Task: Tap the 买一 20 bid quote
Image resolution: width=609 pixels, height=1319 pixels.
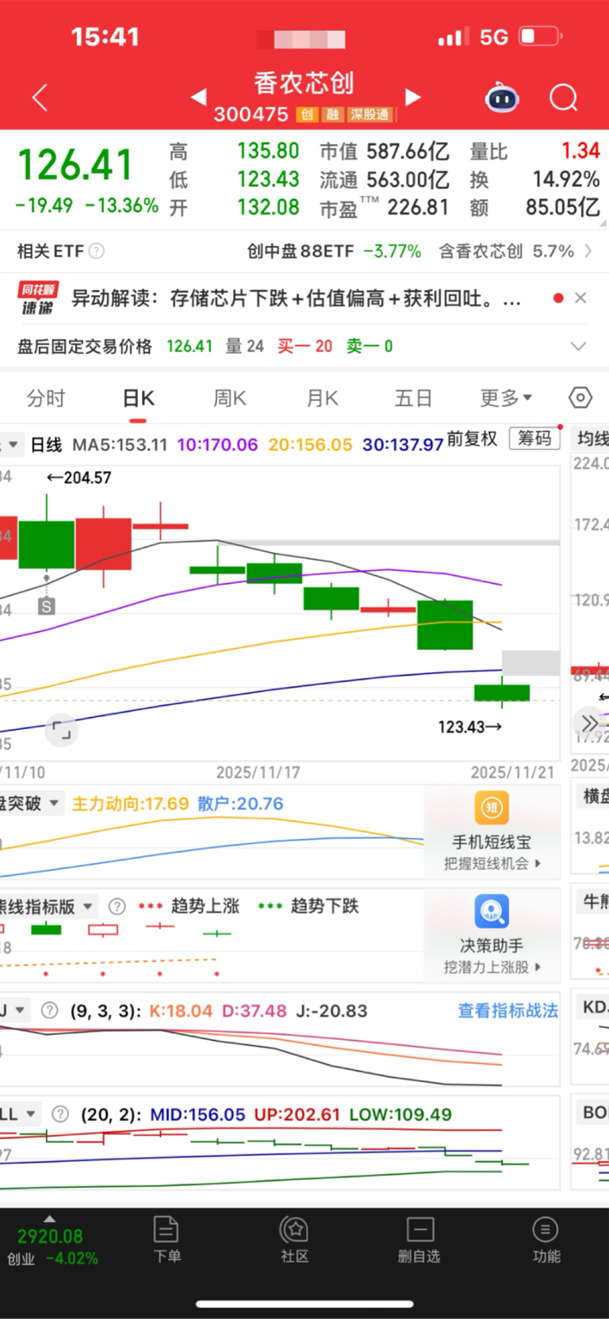Action: point(305,347)
